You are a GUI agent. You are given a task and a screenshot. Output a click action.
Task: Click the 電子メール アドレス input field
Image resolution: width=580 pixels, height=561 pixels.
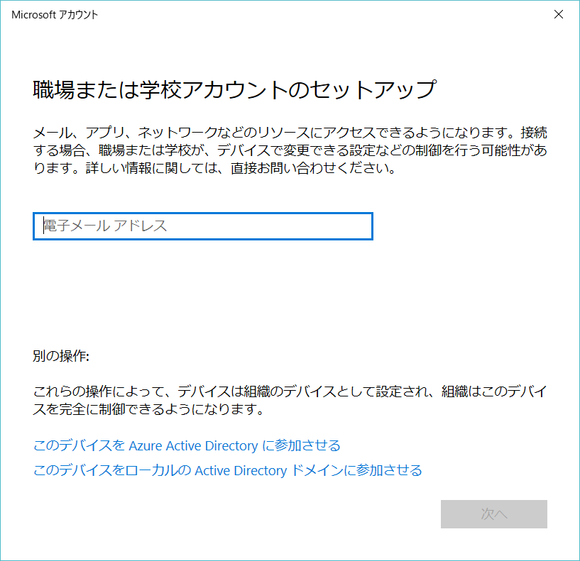(x=203, y=226)
